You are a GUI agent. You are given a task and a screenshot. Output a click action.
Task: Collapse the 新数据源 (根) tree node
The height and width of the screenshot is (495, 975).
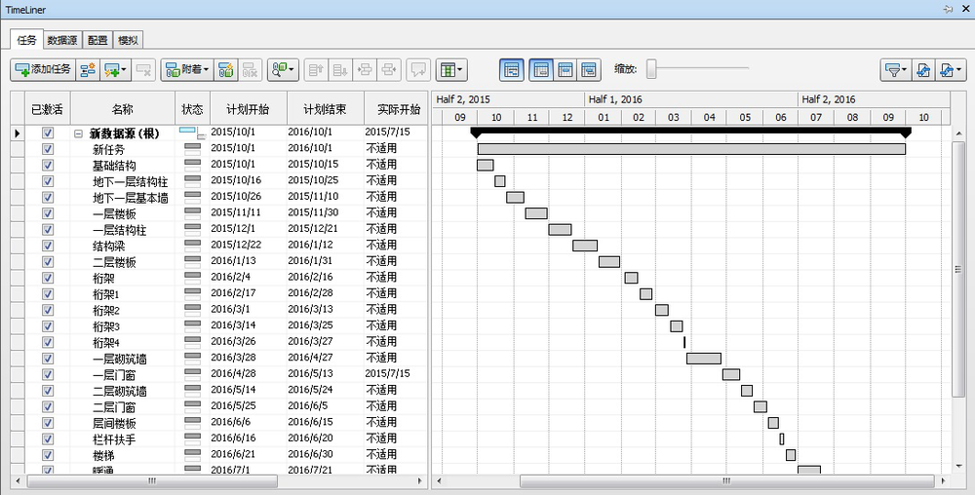click(x=78, y=133)
